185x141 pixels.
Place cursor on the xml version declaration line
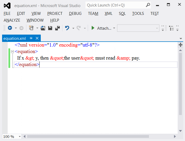coord(57,45)
